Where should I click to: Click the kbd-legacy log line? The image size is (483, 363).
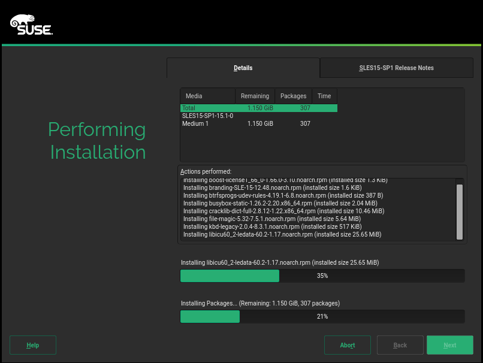click(x=273, y=226)
